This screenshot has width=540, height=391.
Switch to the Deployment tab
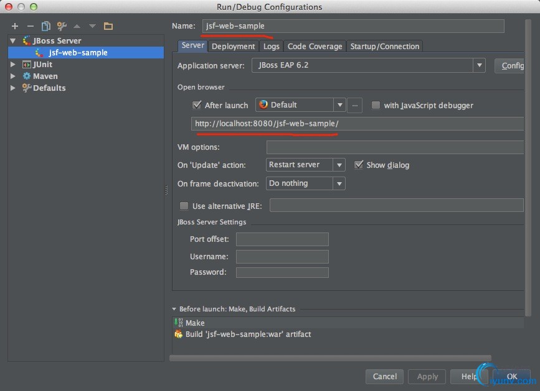point(233,47)
